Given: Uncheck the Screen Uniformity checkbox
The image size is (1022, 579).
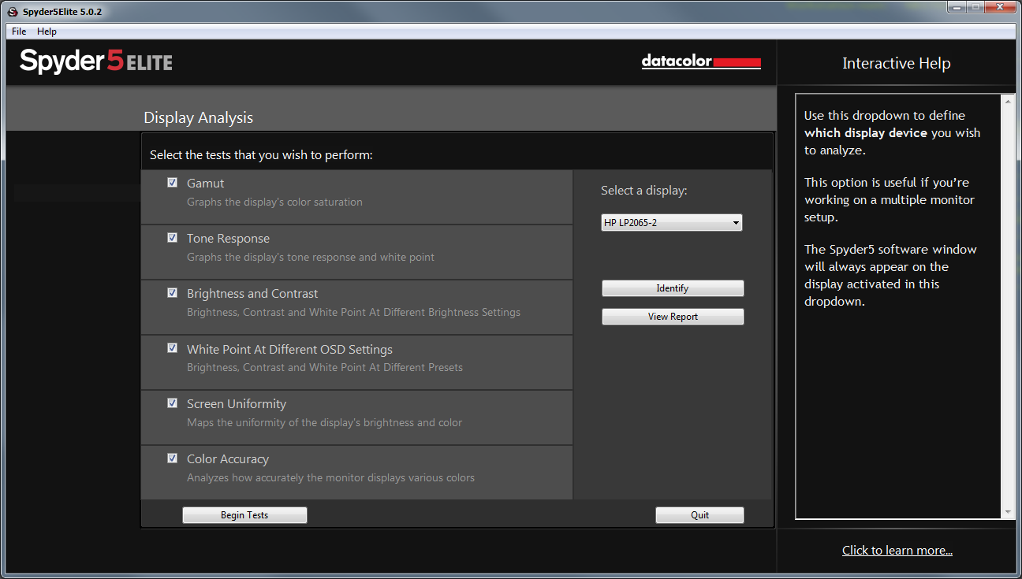Looking at the screenshot, I should tap(172, 403).
